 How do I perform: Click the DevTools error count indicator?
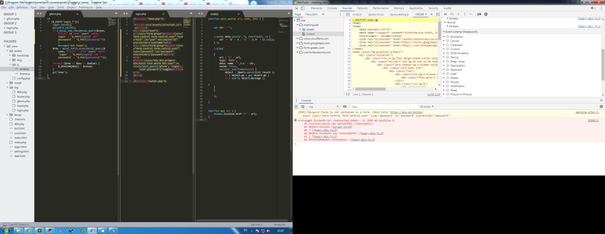[593, 8]
